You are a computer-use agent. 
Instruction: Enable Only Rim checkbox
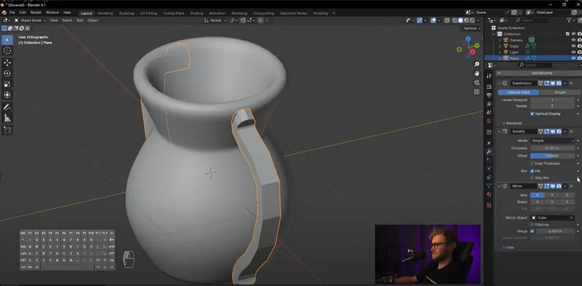532,178
